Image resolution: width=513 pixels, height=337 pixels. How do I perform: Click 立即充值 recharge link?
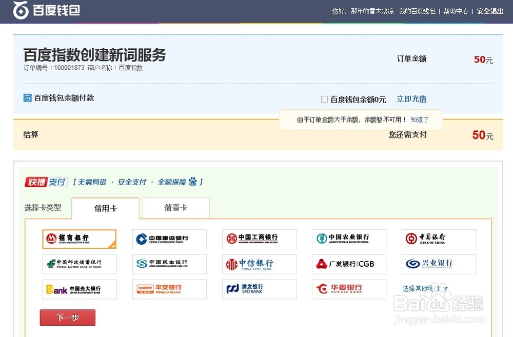[x=411, y=99]
